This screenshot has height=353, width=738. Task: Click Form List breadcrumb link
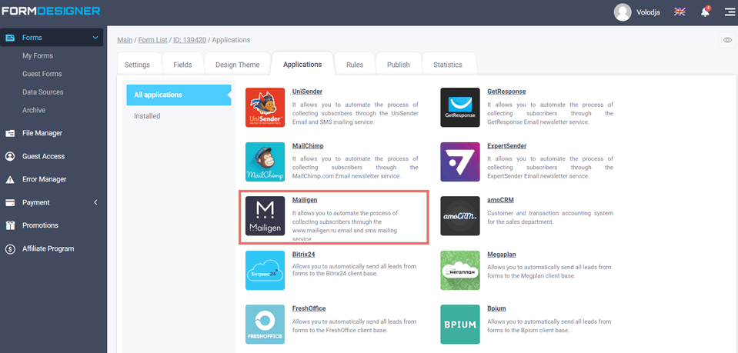[152, 40]
